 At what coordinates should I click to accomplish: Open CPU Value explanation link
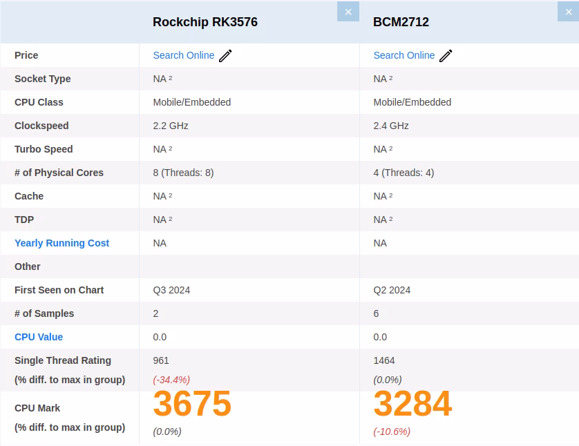(x=39, y=337)
